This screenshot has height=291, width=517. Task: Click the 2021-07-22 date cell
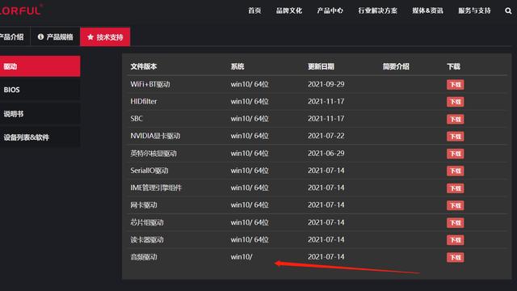pyautogui.click(x=326, y=136)
